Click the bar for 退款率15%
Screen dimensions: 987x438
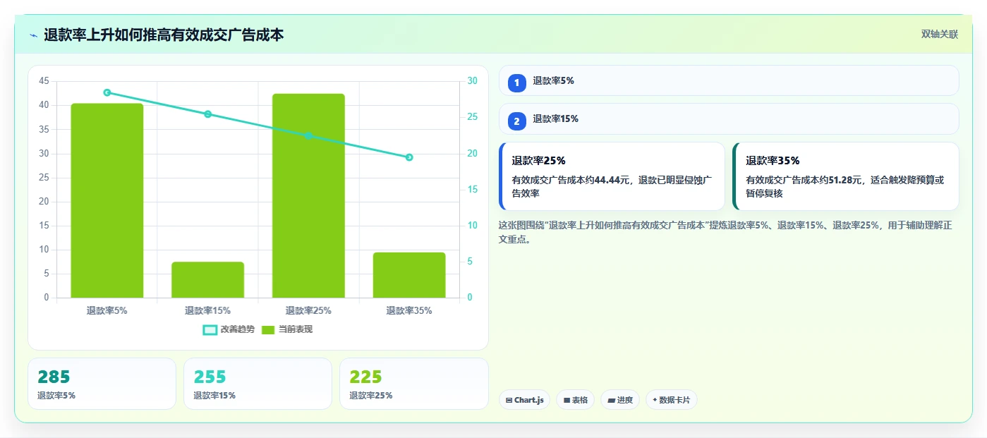click(207, 279)
